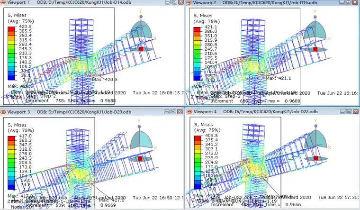
Task: Click the 'S, Mises' legend title in Viewport 3
Action: [17, 125]
